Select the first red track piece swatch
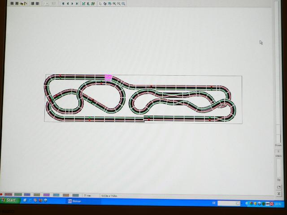Image resolution: width=287 pixels, height=215 pixels. pos(8,195)
